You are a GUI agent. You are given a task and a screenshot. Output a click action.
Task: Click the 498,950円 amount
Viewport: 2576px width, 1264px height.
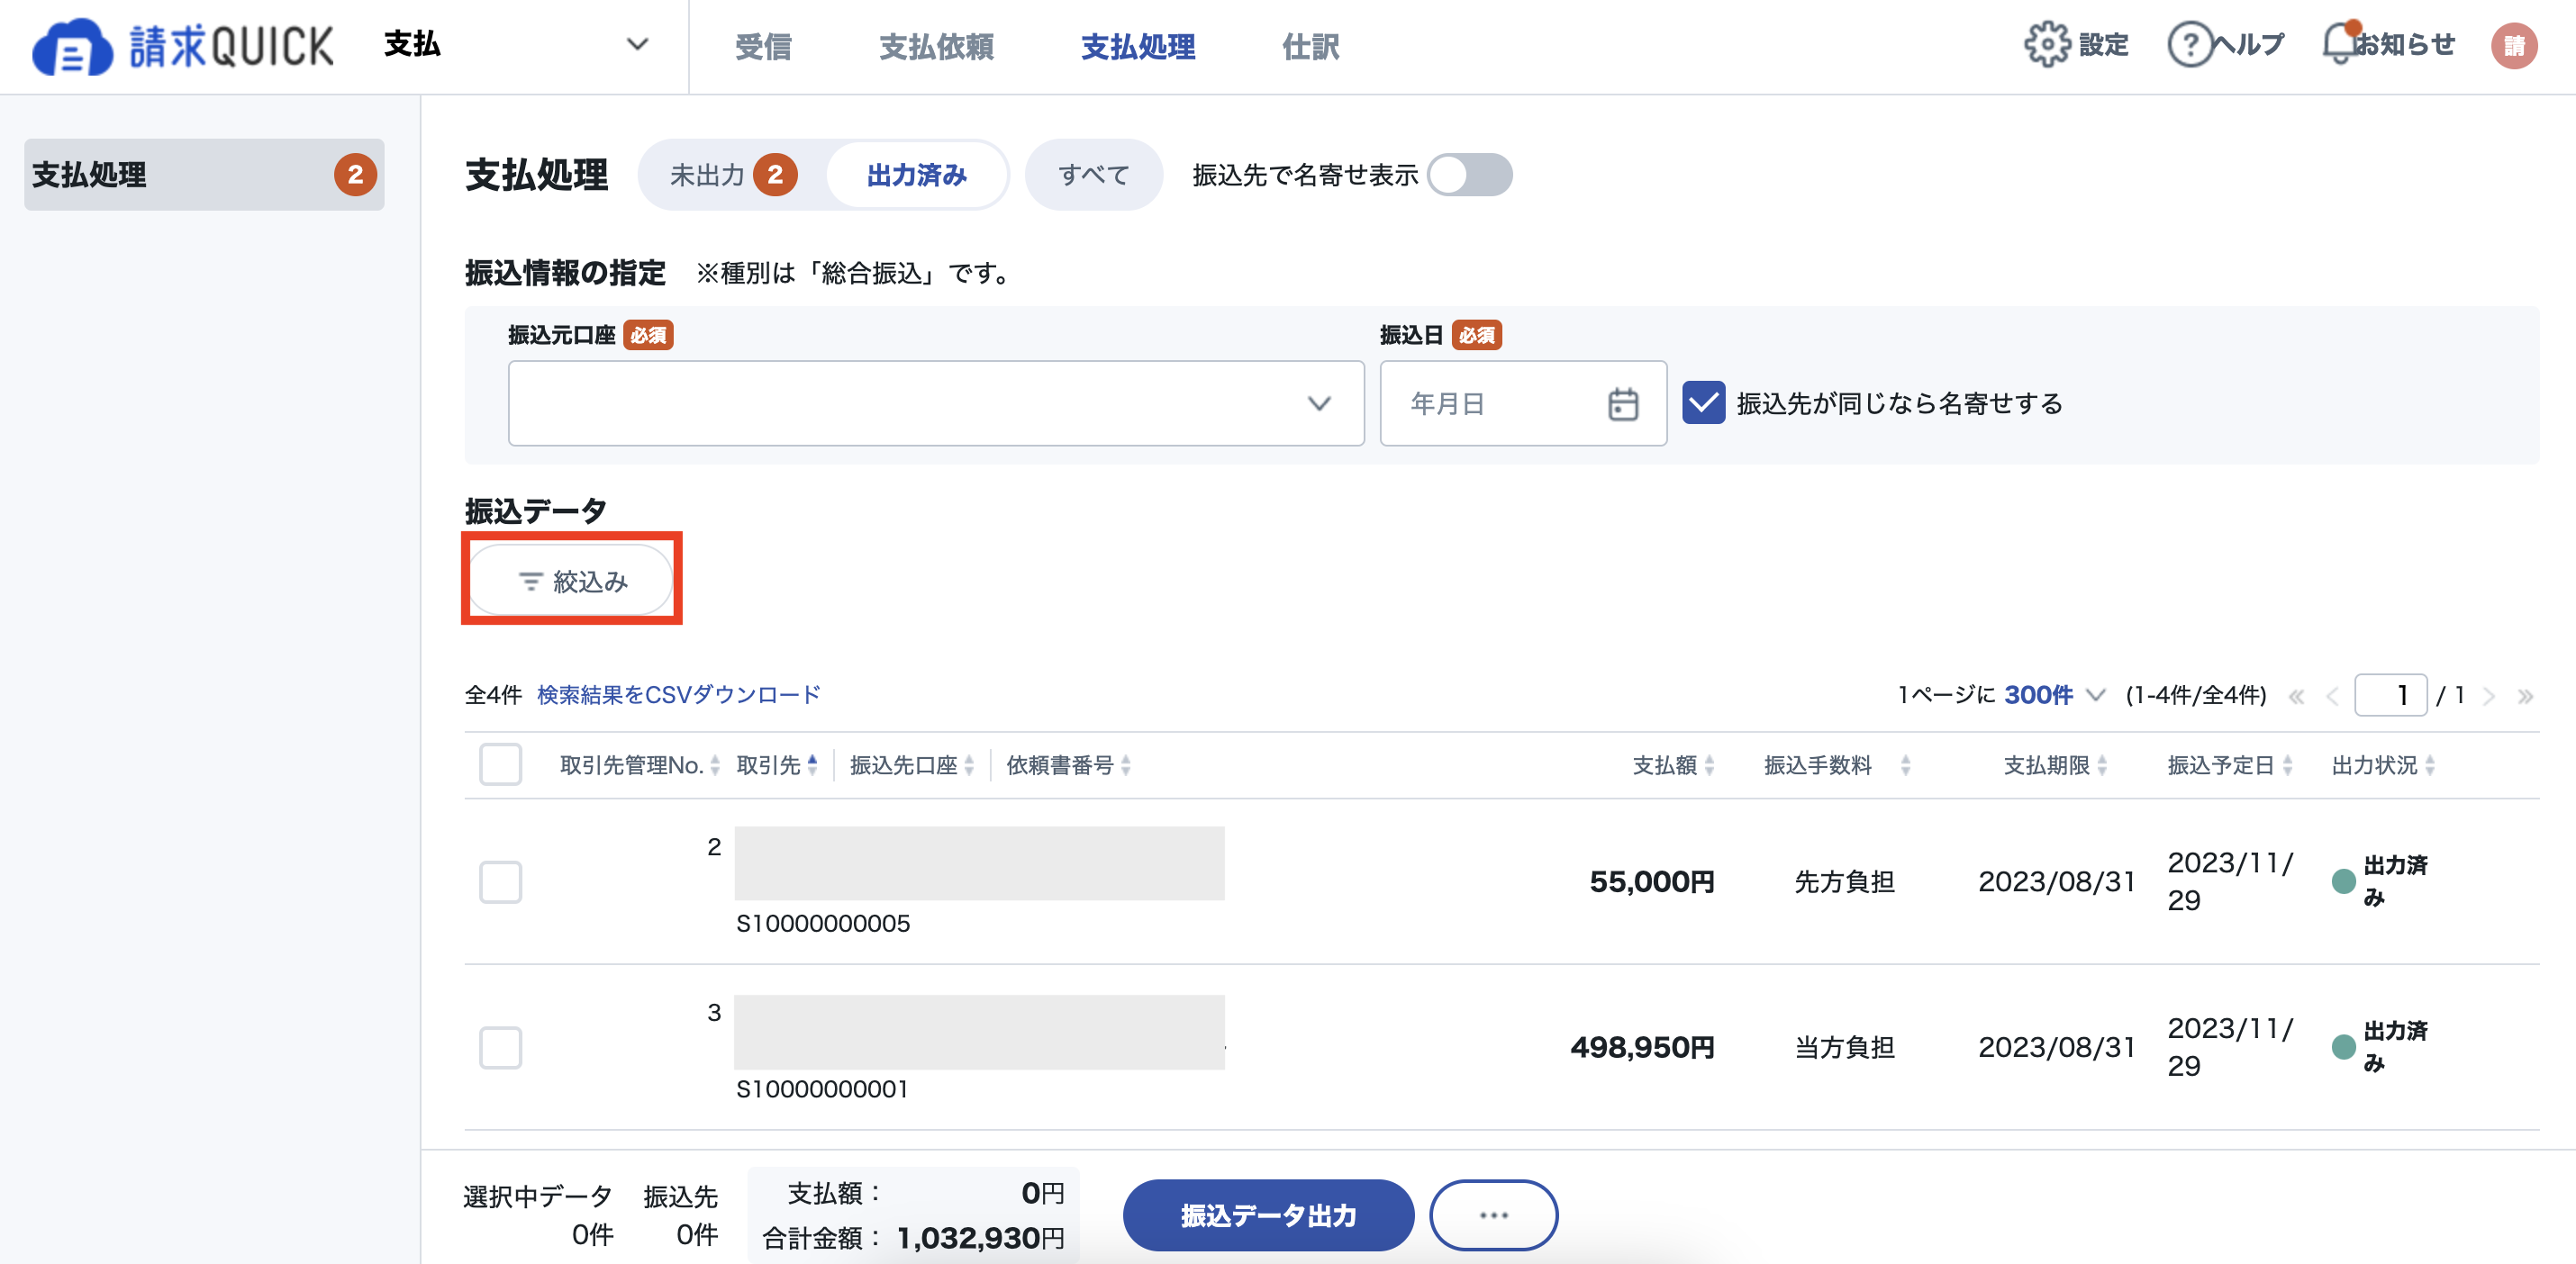[x=1642, y=1048]
